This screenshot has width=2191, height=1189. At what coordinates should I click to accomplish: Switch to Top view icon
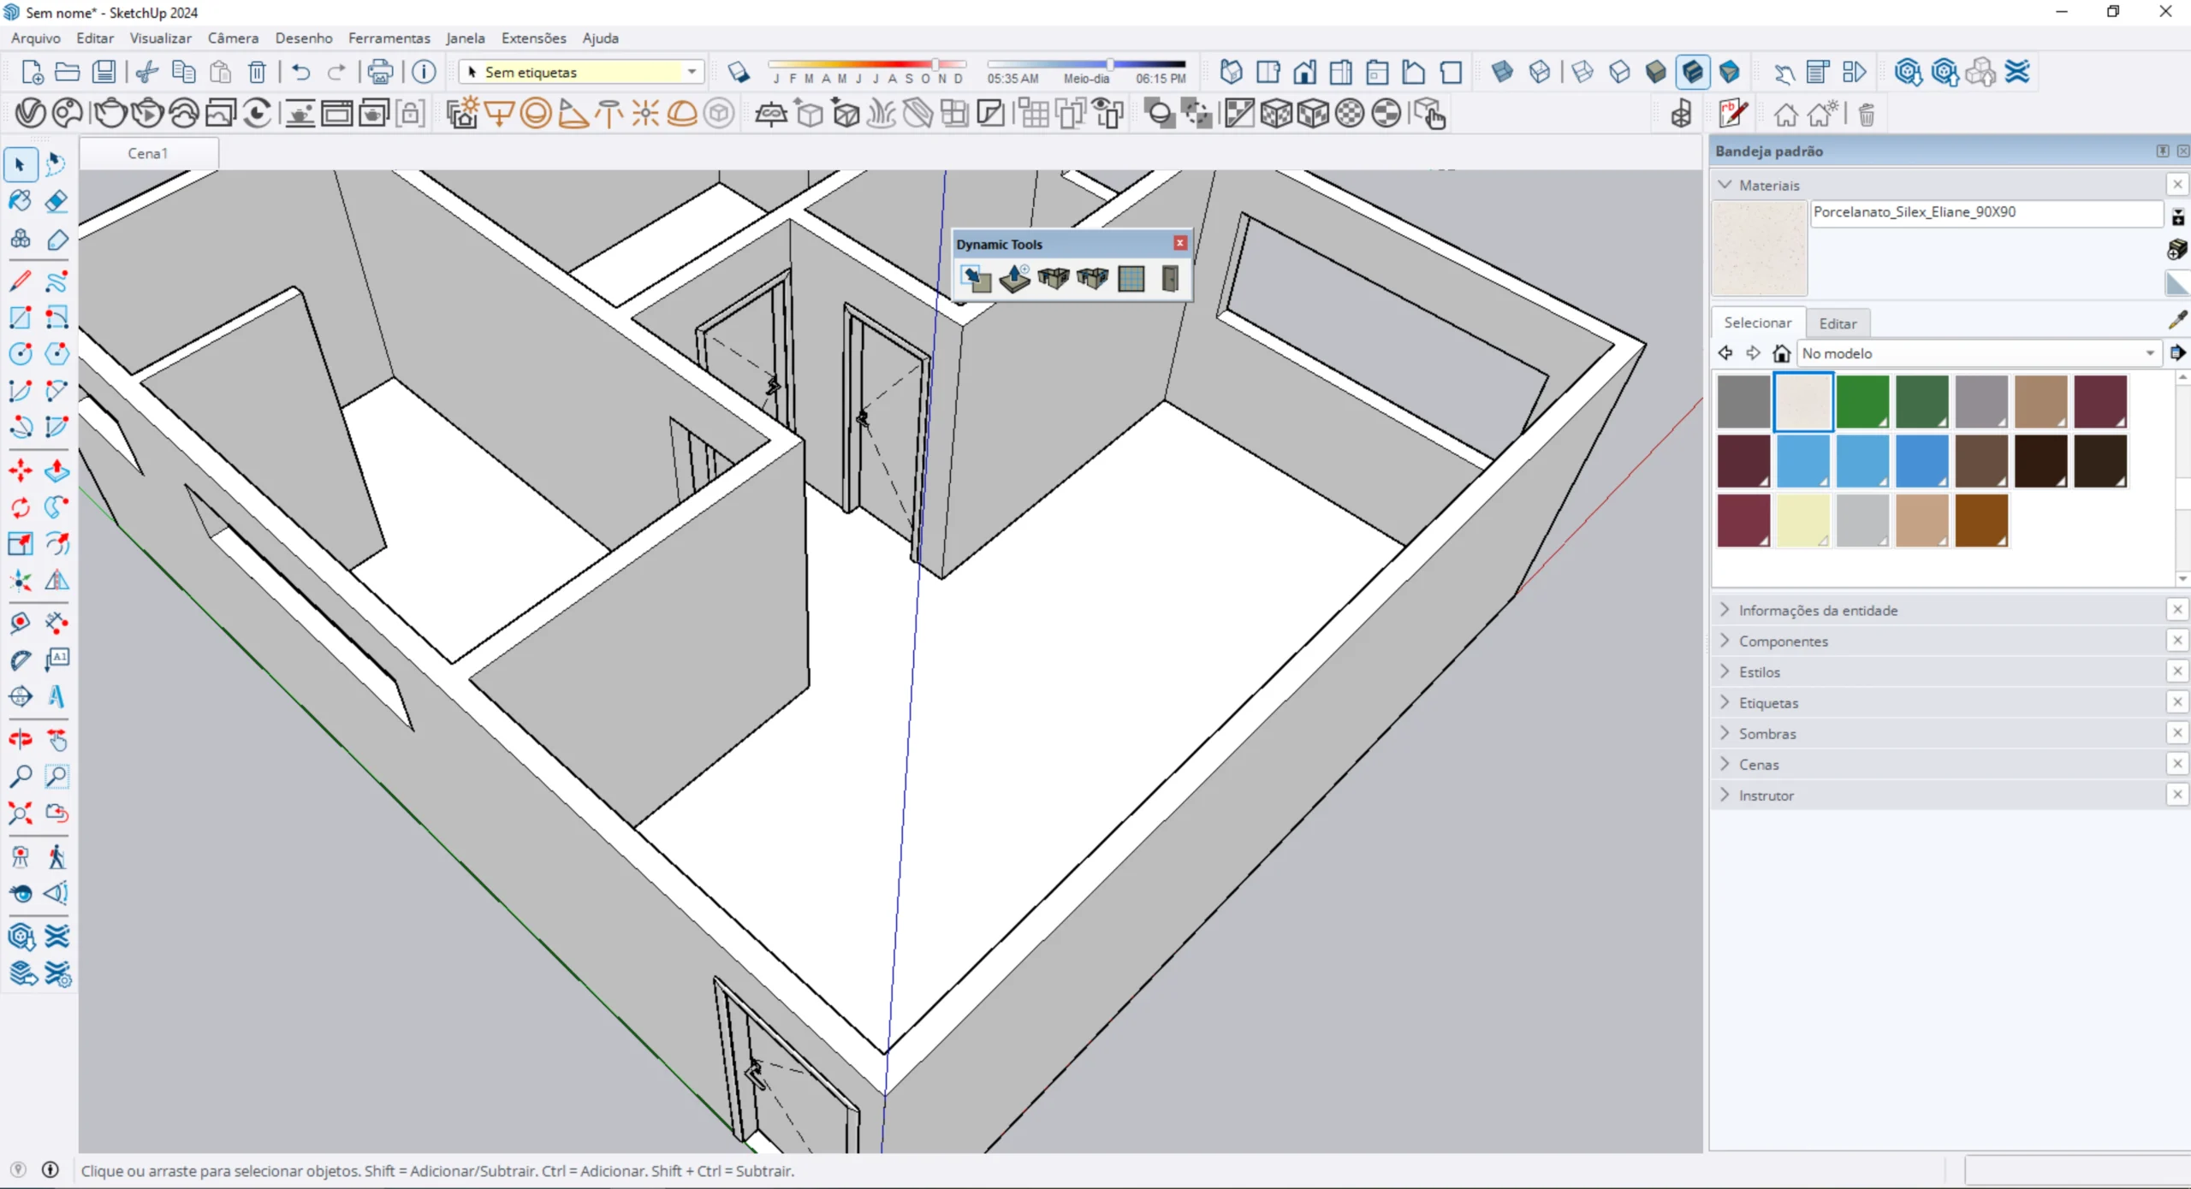[x=1268, y=72]
